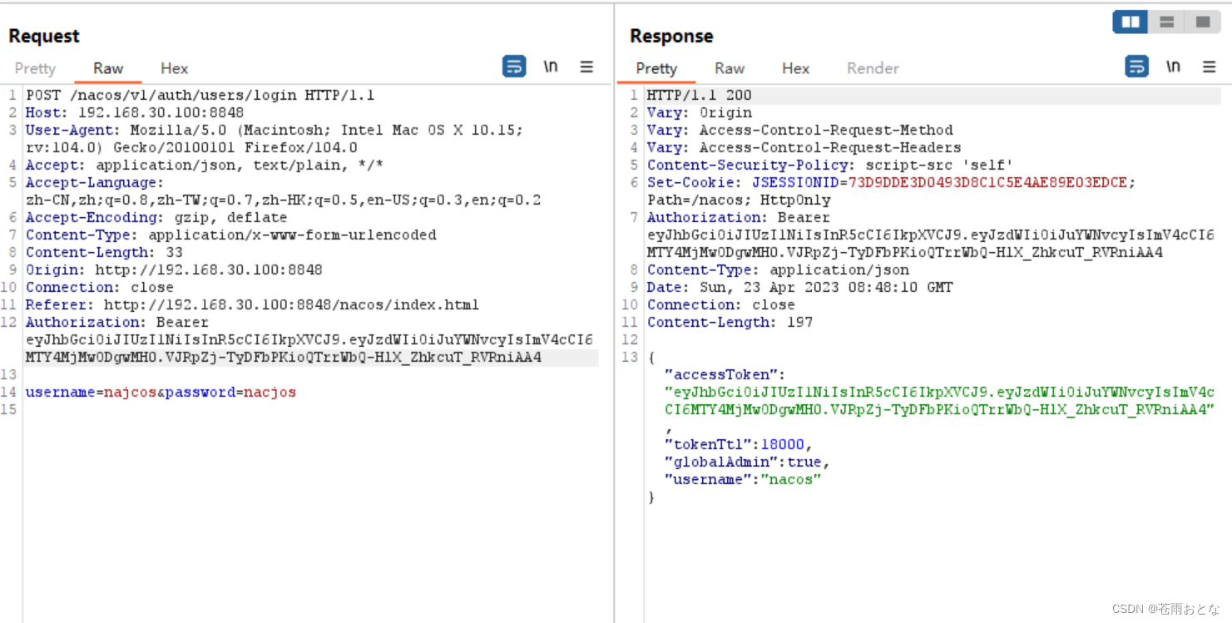Image resolution: width=1232 pixels, height=623 pixels.
Task: Click the "tokenTtl":18000 JSON line
Action: pyautogui.click(x=739, y=444)
